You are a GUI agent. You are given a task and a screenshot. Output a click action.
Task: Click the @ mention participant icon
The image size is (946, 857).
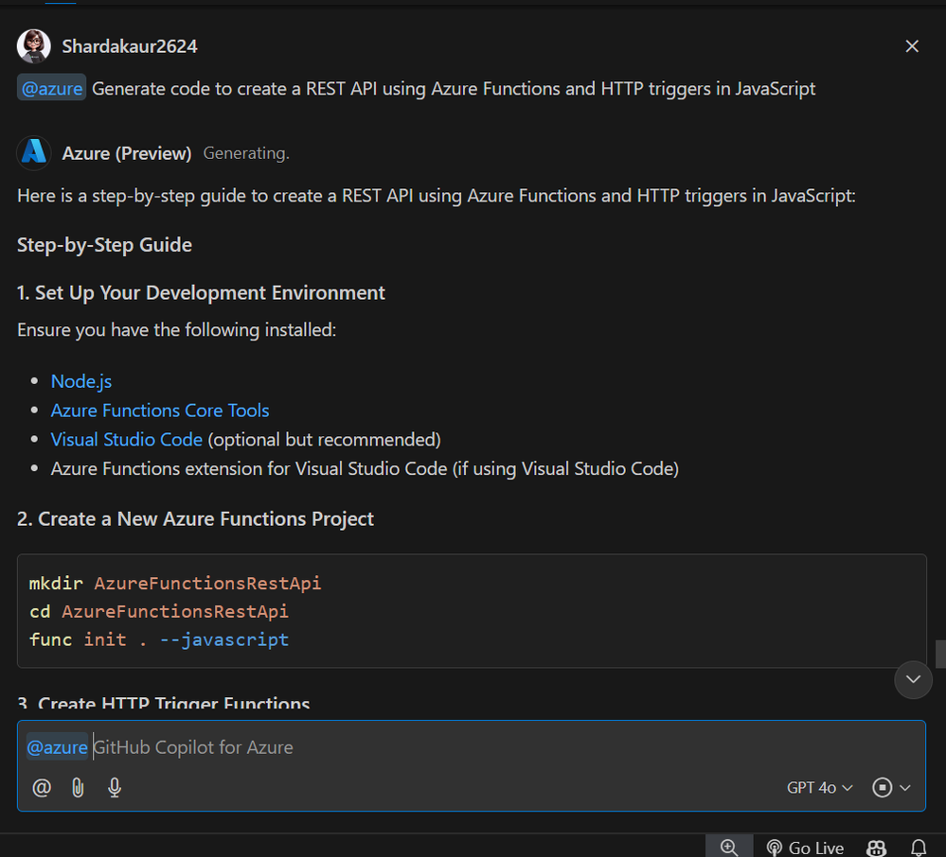point(42,787)
